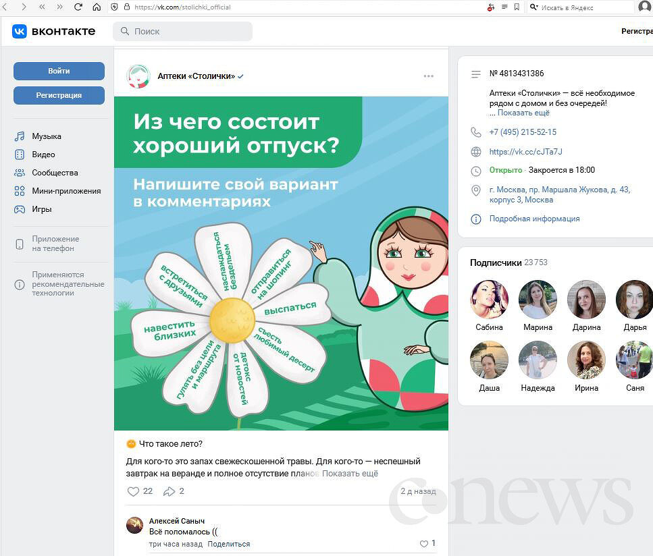Open subscriber Ирина's profile picture

[586, 360]
